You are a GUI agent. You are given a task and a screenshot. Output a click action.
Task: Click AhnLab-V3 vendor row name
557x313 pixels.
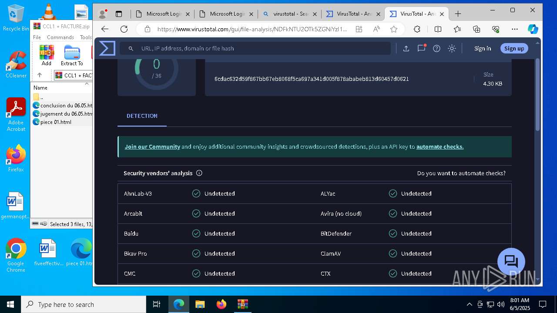138,193
